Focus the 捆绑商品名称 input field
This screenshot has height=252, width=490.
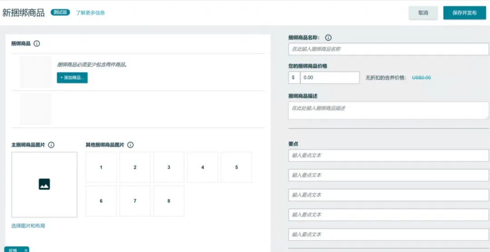(x=388, y=49)
